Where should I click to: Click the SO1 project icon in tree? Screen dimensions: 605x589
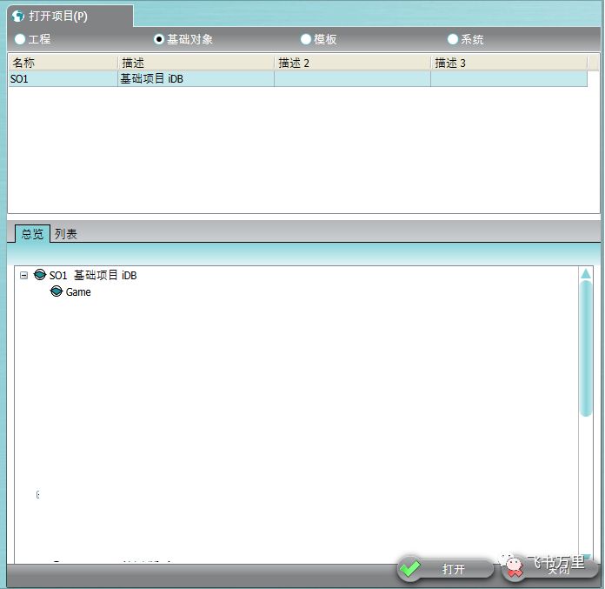pyautogui.click(x=40, y=275)
